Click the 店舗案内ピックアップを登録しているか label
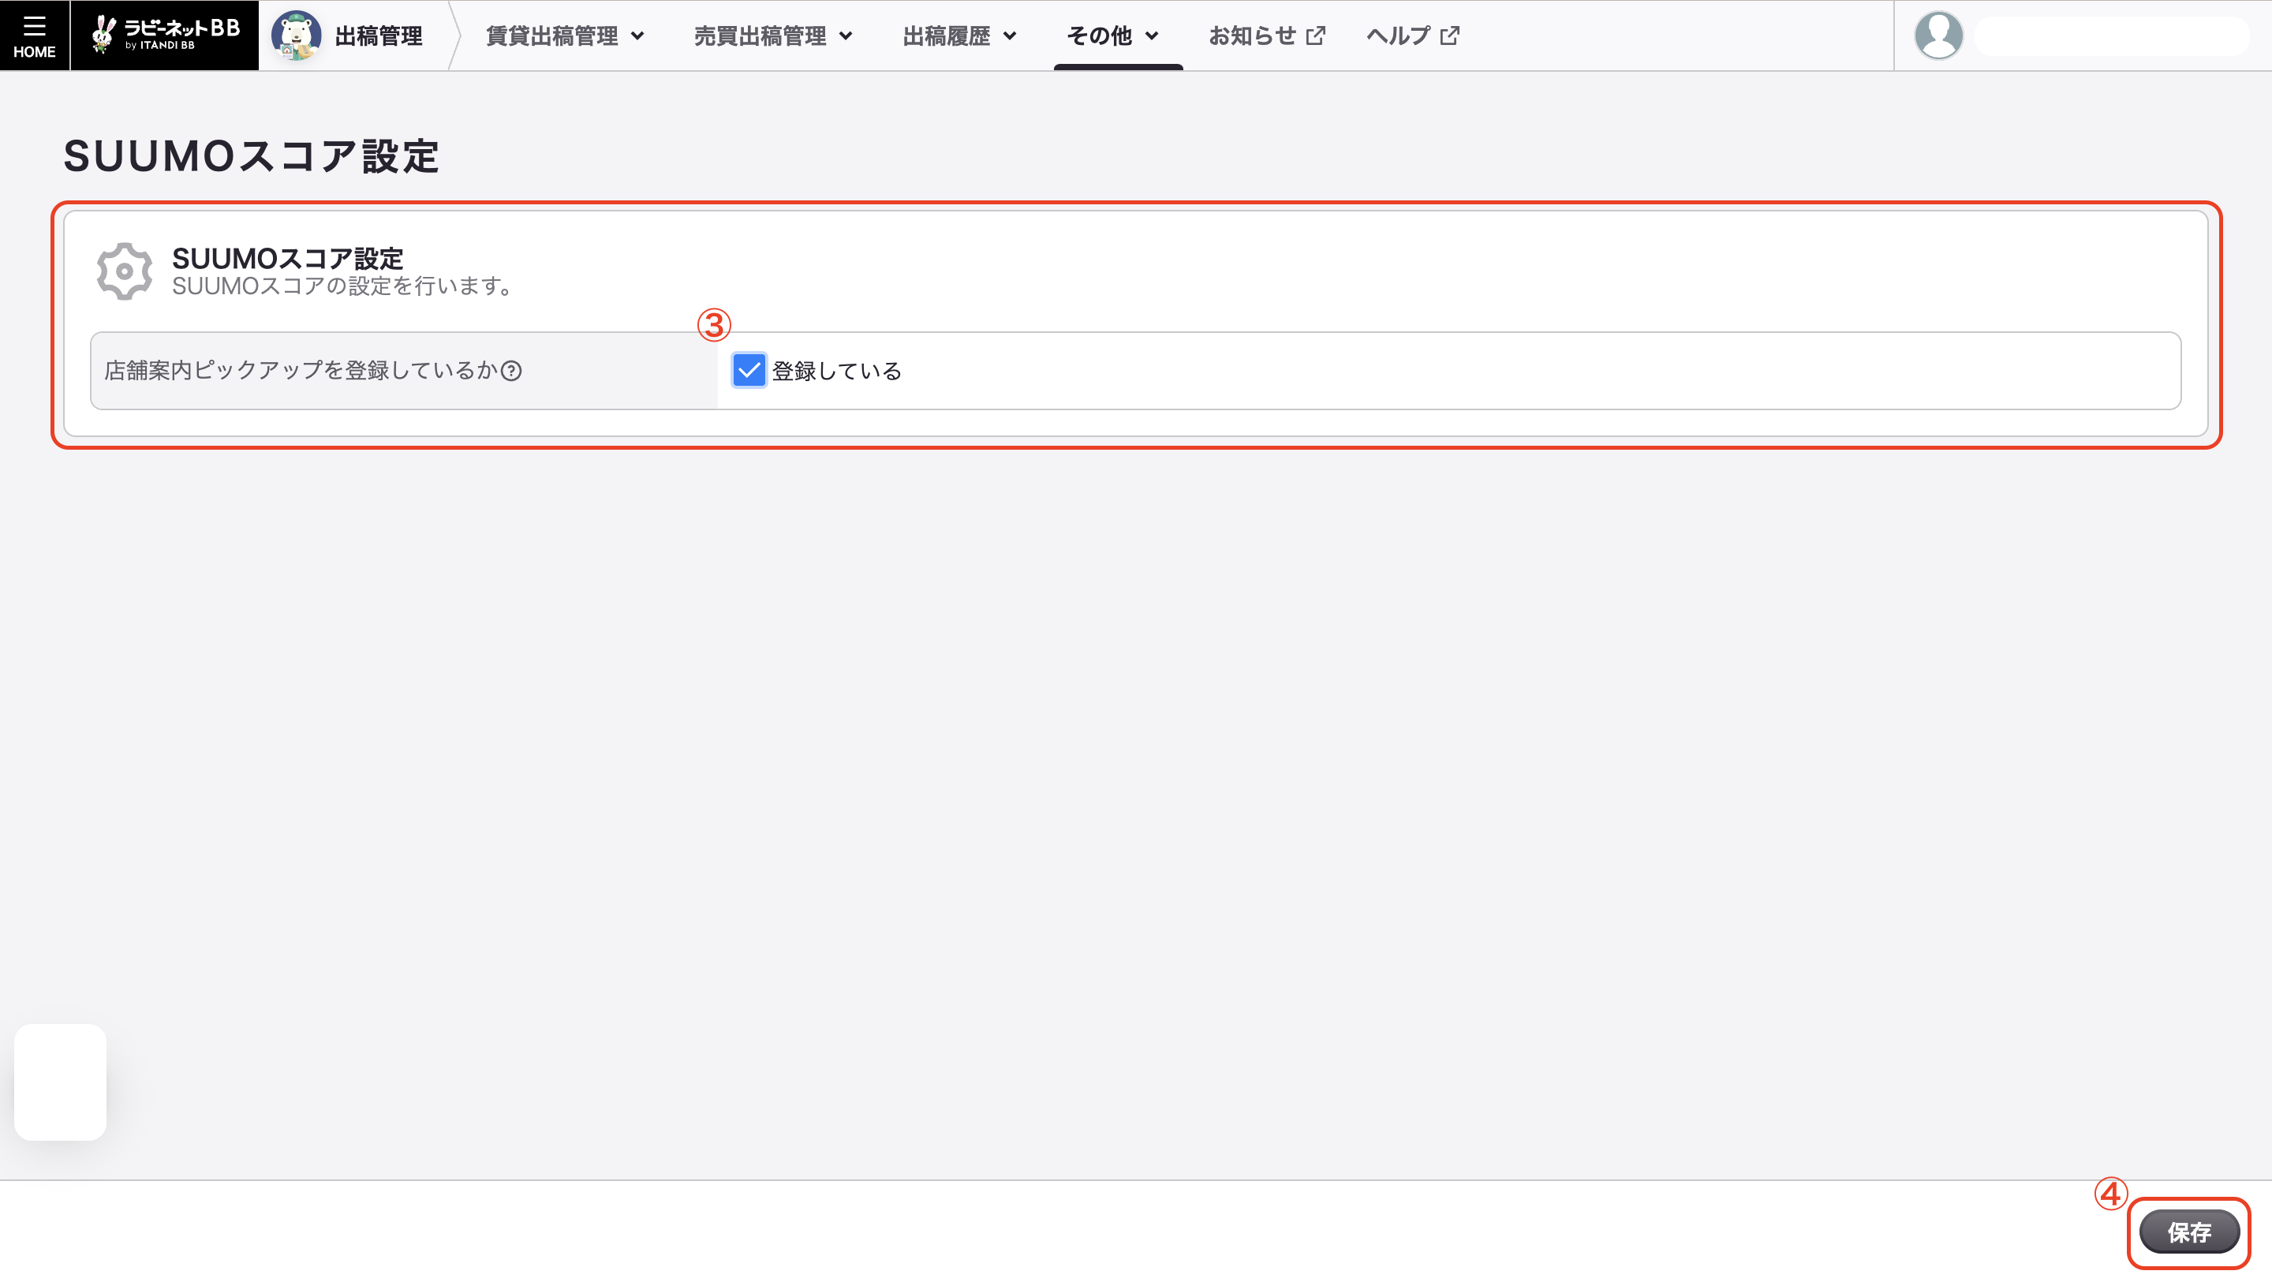 coord(301,370)
